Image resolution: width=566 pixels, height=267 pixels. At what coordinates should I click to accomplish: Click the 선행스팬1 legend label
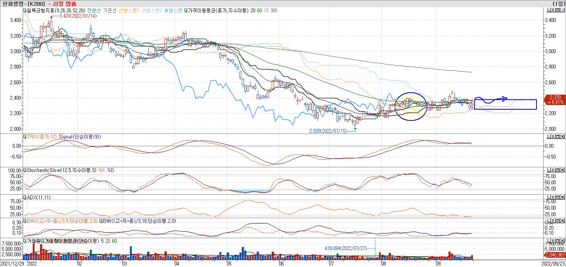coord(129,10)
